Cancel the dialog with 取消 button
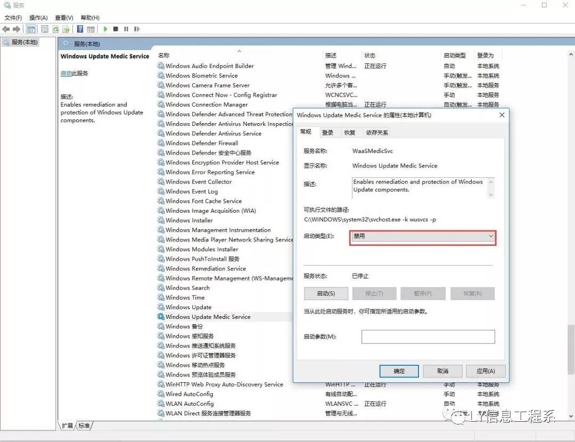The height and width of the screenshot is (442, 575). [x=442, y=371]
